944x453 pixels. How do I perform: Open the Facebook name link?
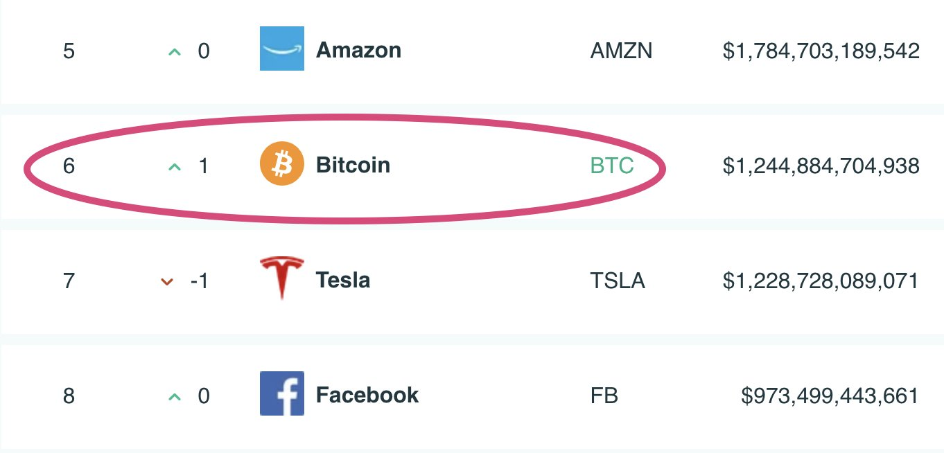coord(367,395)
